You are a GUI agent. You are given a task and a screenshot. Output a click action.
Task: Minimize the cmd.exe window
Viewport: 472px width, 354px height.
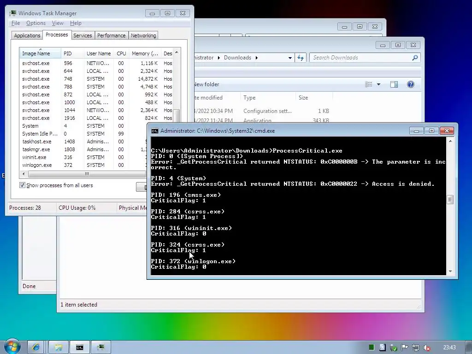coord(416,130)
